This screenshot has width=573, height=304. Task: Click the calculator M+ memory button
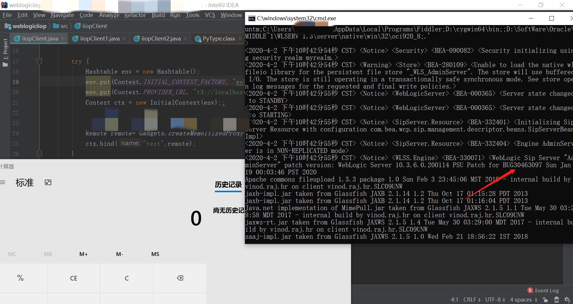pyautogui.click(x=84, y=254)
